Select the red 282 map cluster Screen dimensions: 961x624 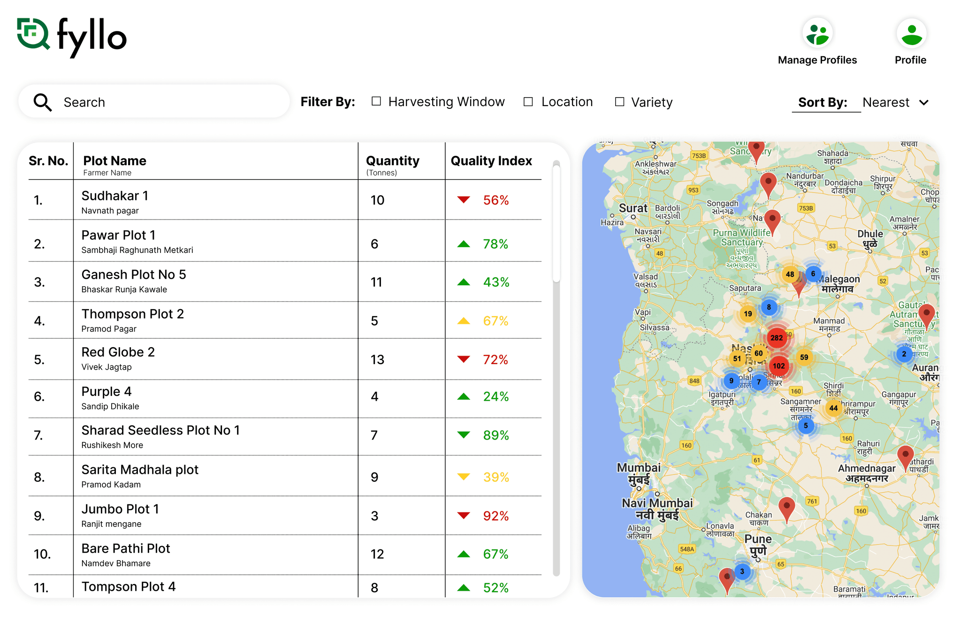point(777,338)
